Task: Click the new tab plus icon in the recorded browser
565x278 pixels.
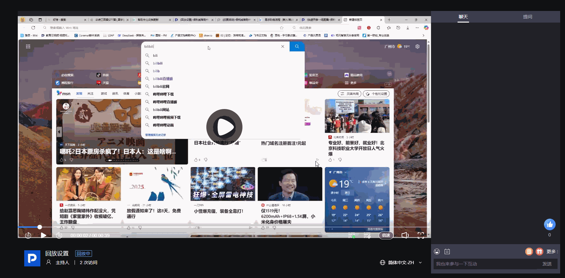Action: [389, 20]
